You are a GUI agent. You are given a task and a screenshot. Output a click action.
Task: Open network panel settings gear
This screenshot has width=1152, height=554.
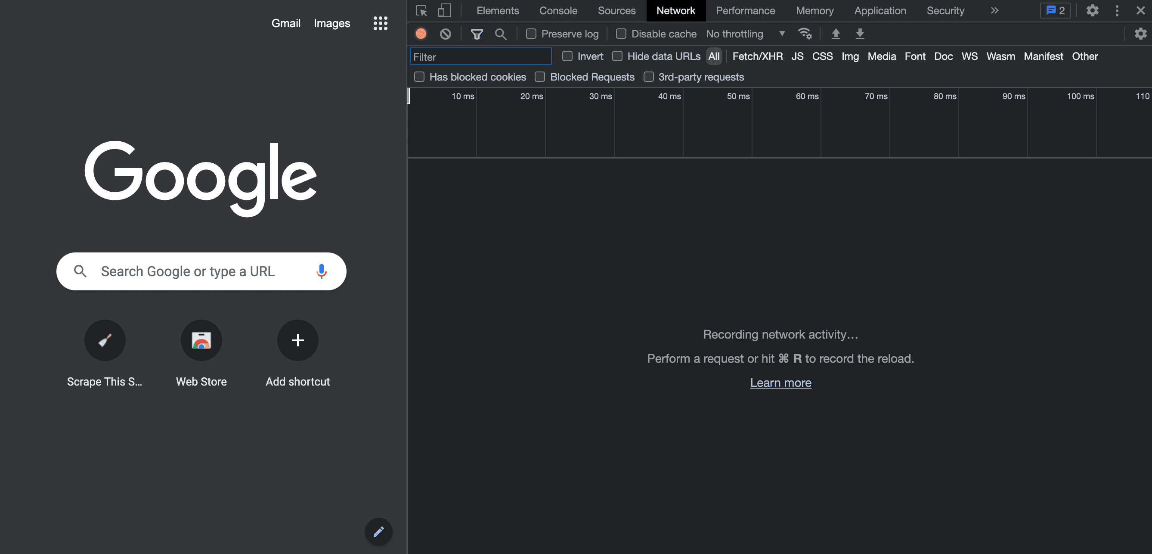[x=1140, y=34]
